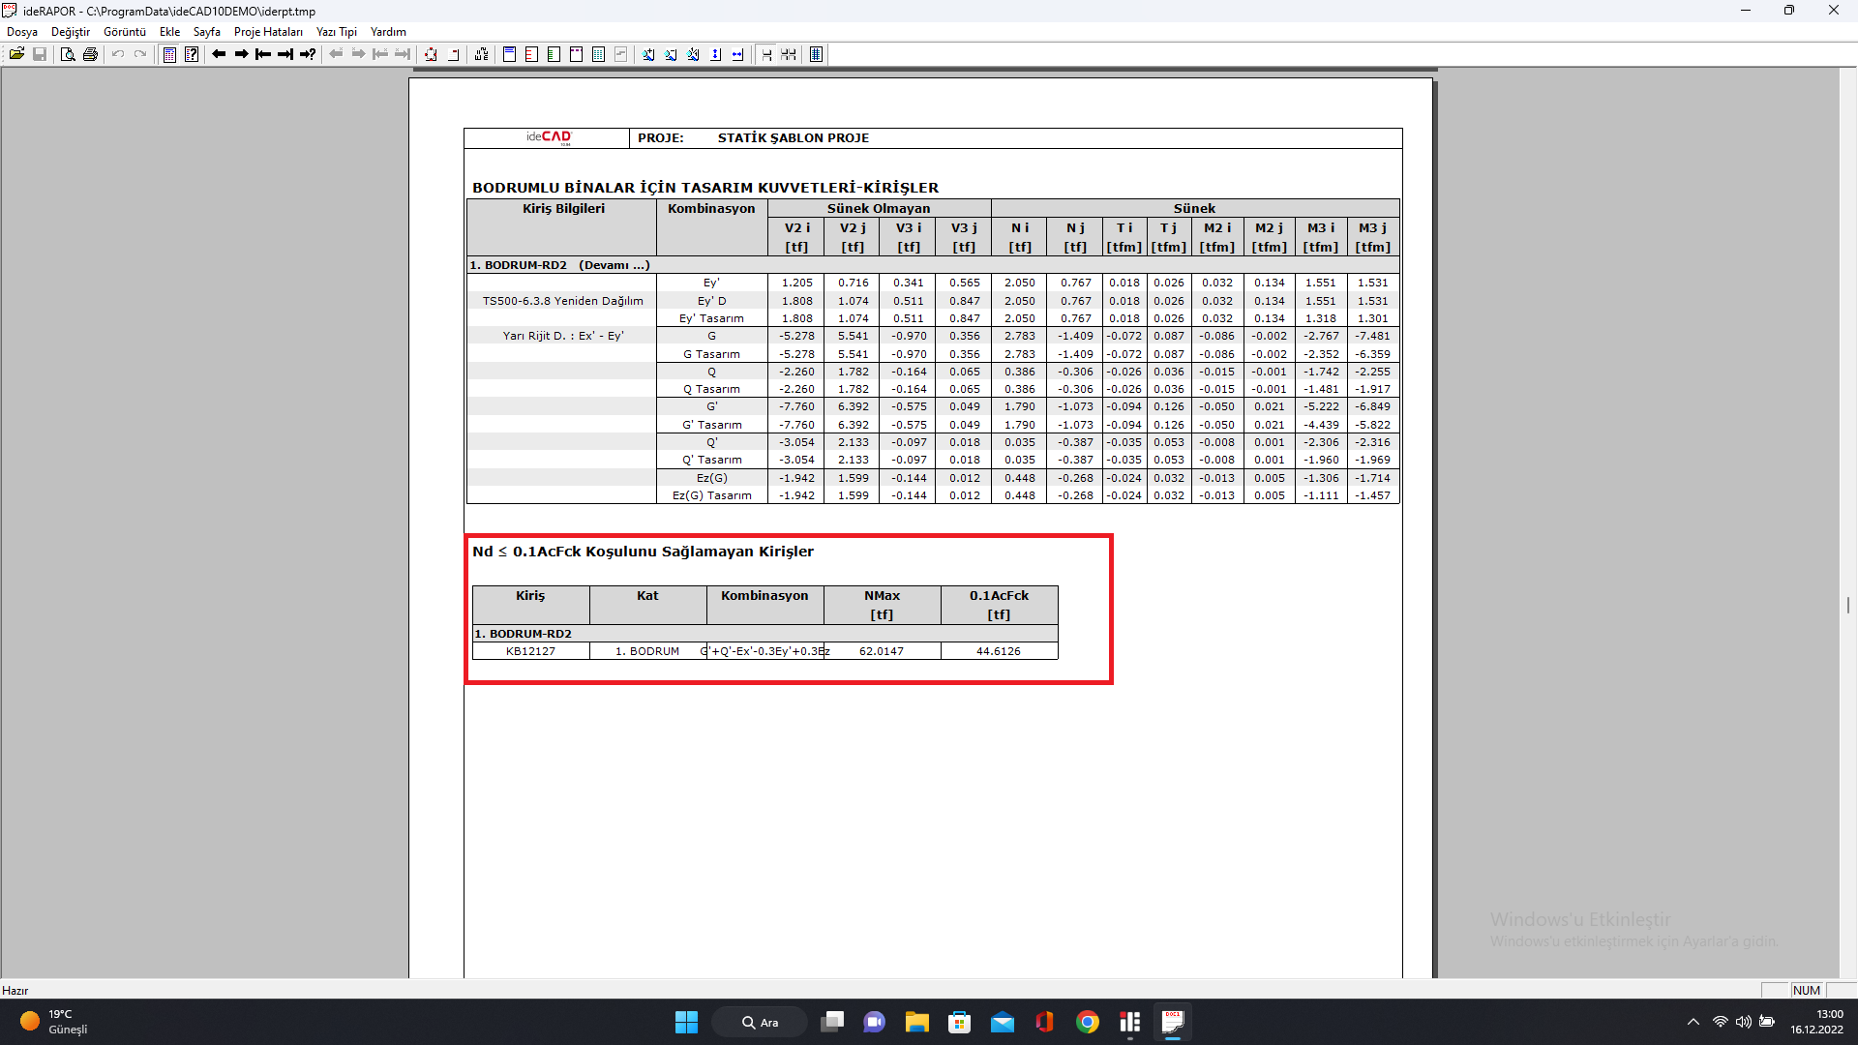Open Microsoft Store from taskbar
The width and height of the screenshot is (1858, 1045).
[x=959, y=1022]
